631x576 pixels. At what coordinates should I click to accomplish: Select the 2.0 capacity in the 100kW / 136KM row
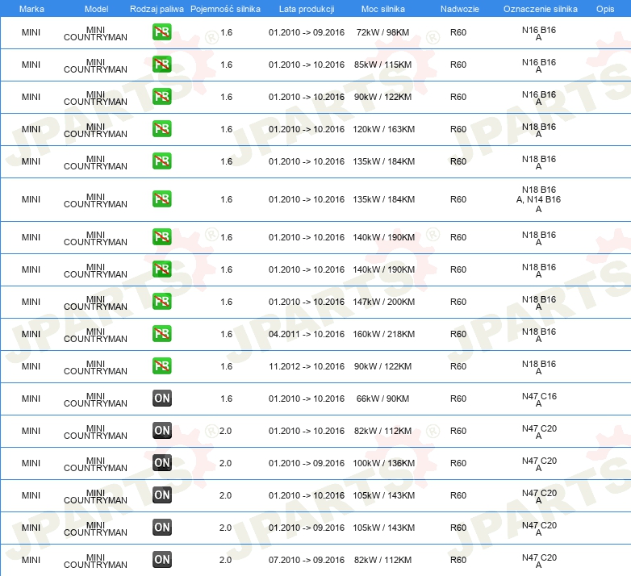(225, 463)
